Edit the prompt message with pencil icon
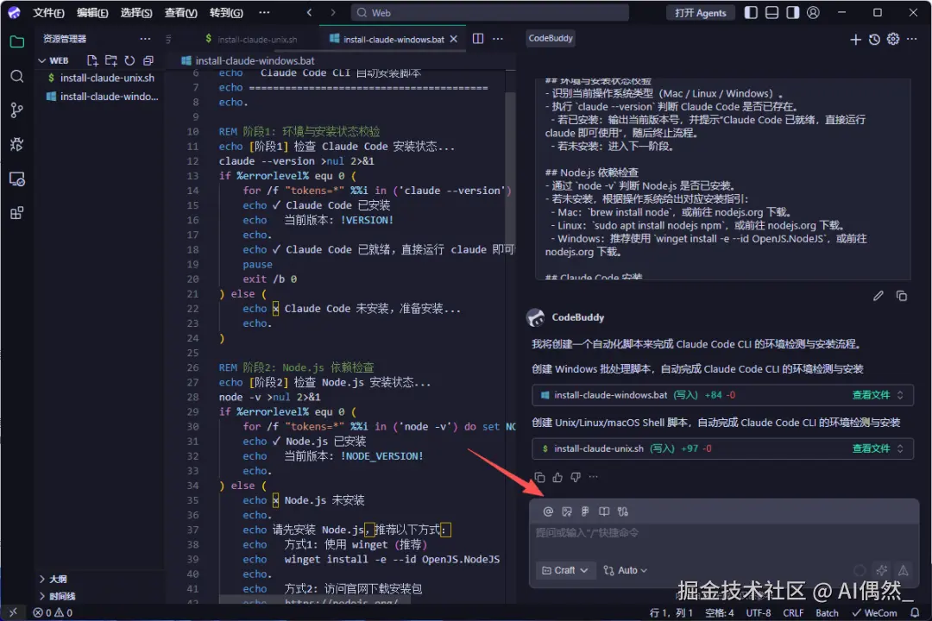 (x=878, y=296)
